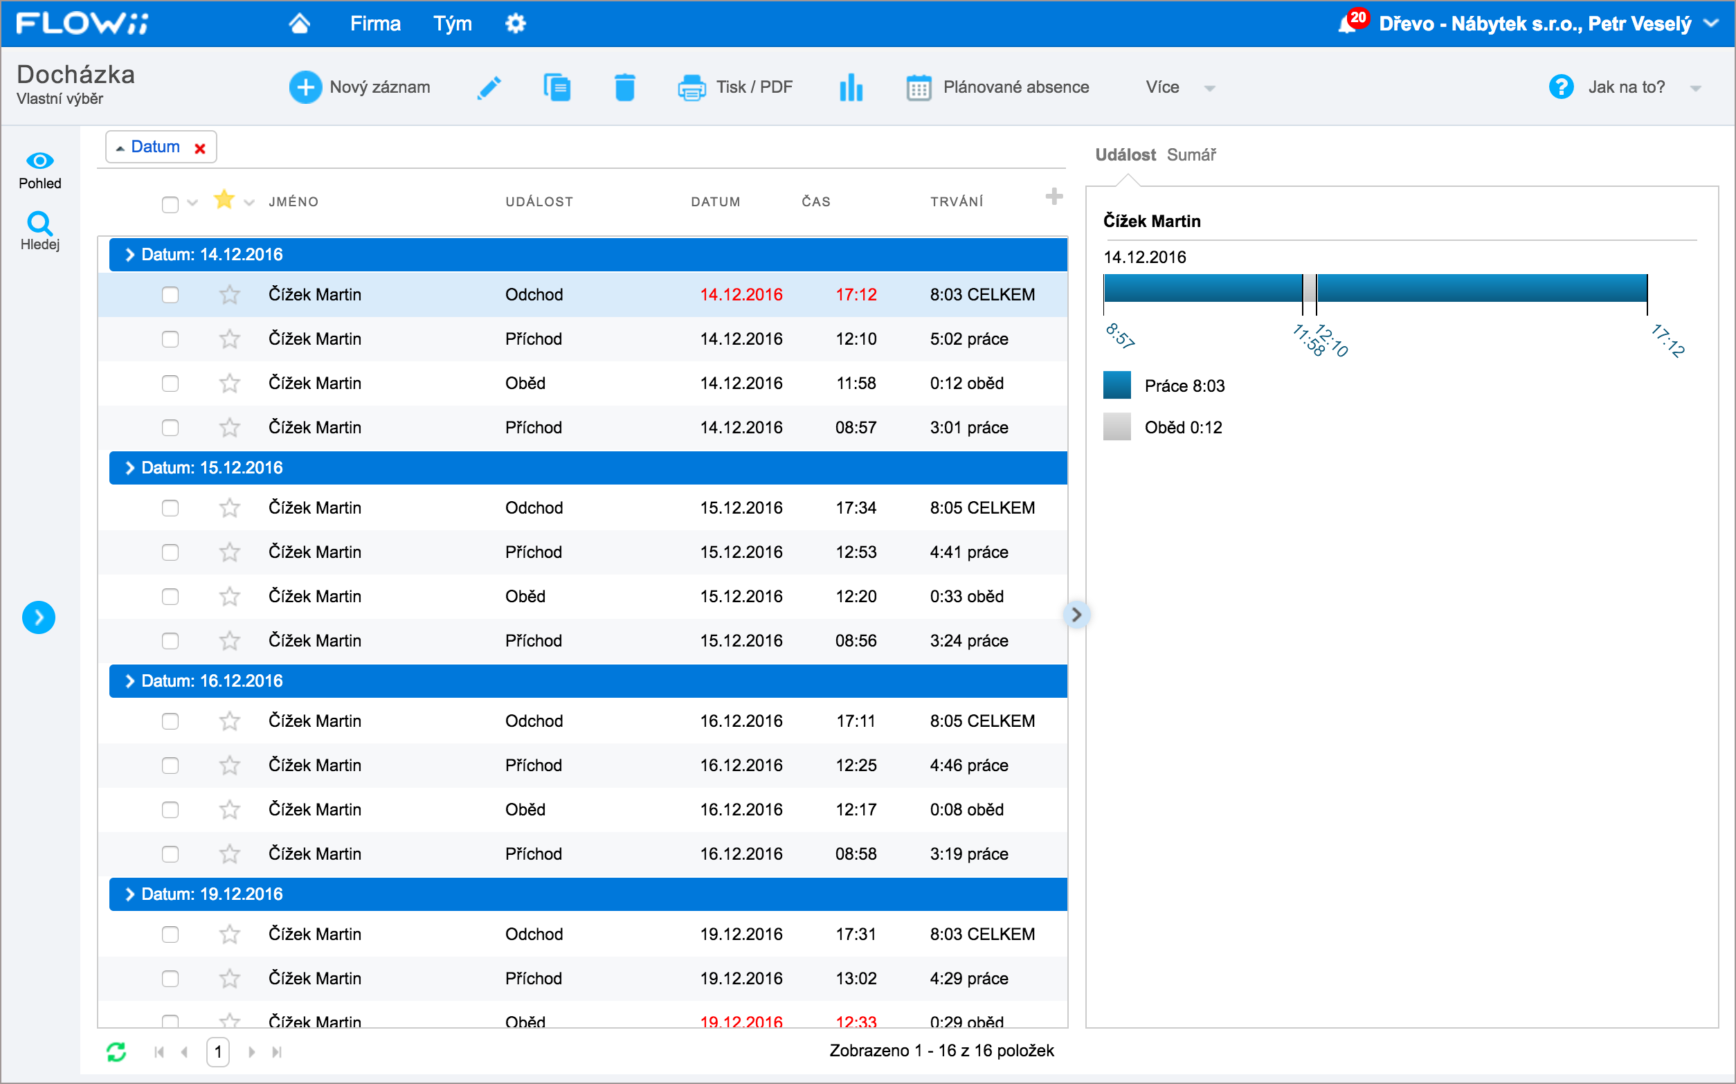The image size is (1736, 1084).
Task: Open the Jak na to? dropdown arrow
Action: 1695,88
